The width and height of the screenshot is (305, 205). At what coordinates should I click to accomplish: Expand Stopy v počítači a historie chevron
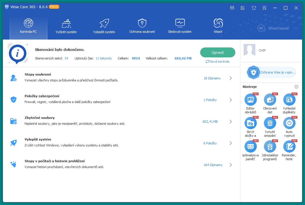231,165
